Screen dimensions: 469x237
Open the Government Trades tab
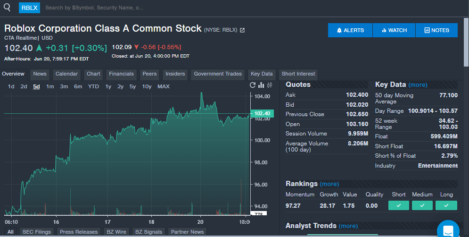click(218, 74)
